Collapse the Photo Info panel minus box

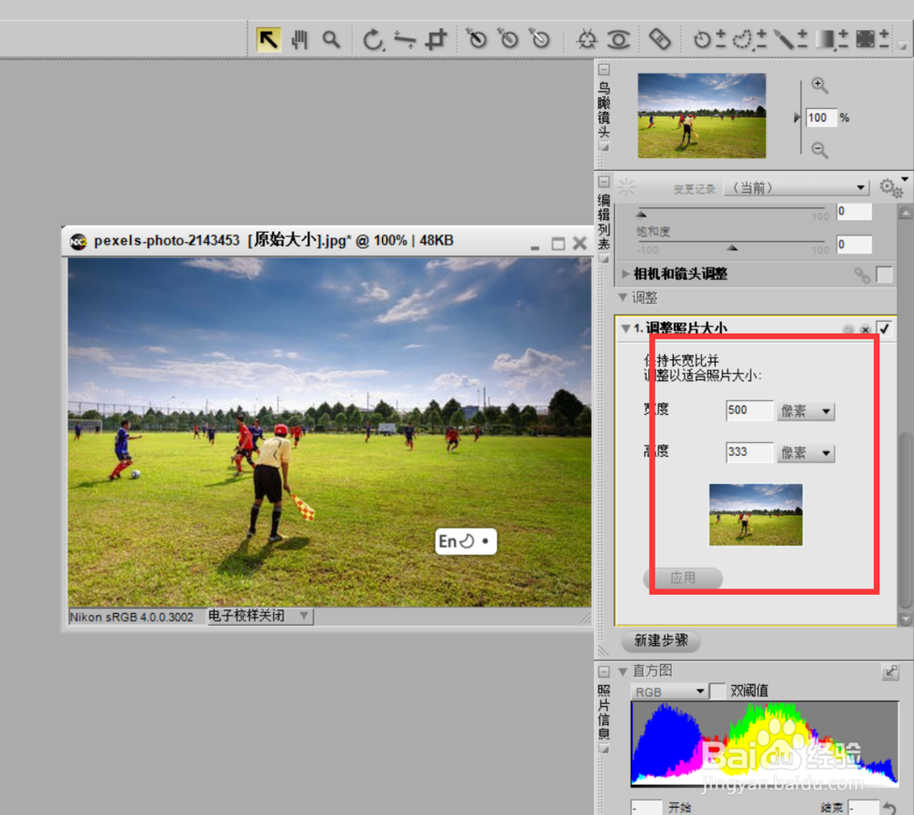tap(604, 672)
